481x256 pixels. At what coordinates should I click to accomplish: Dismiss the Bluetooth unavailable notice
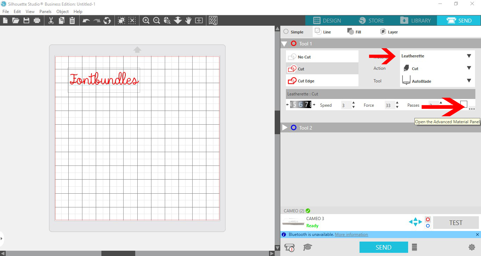tap(477, 235)
